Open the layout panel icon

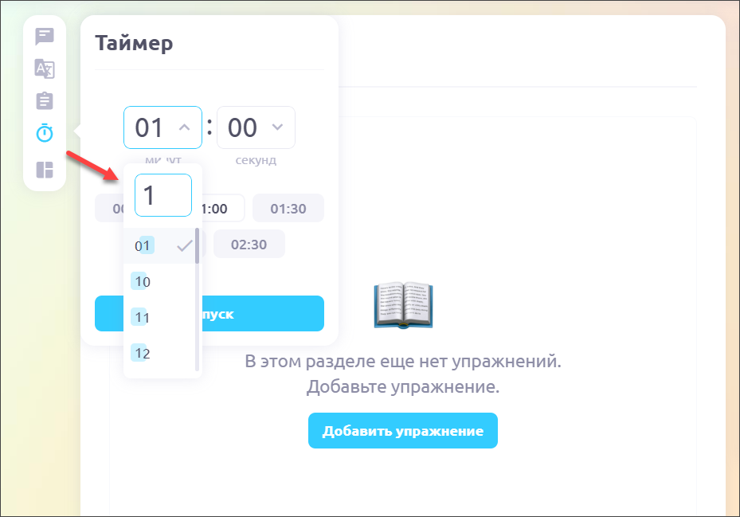[45, 170]
